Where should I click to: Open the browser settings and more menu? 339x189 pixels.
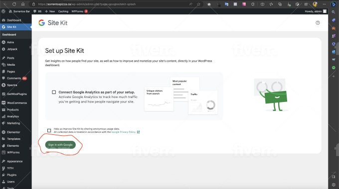(324, 4)
